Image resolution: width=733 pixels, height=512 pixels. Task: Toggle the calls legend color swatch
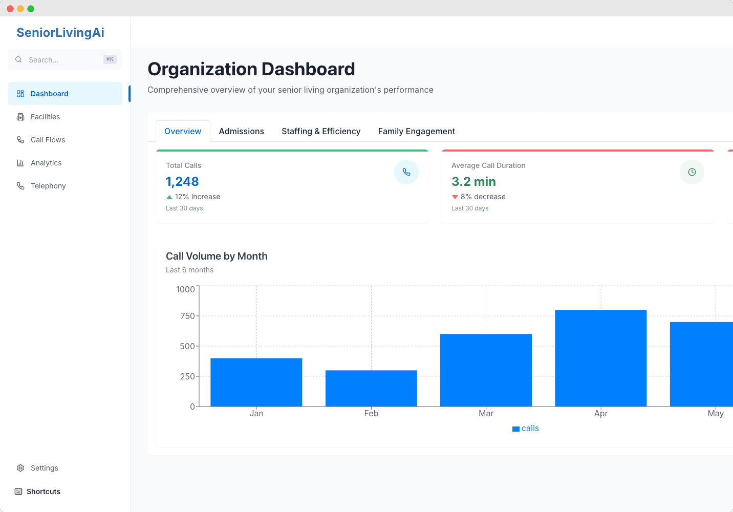(x=516, y=429)
